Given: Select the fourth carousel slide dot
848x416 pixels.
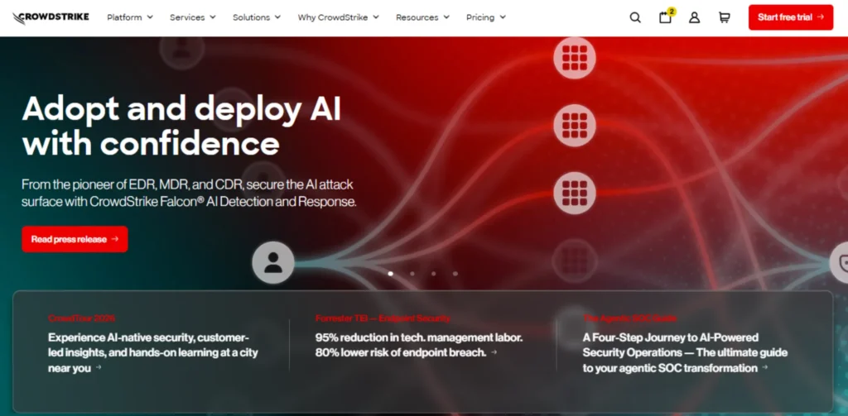Looking at the screenshot, I should pyautogui.click(x=455, y=274).
